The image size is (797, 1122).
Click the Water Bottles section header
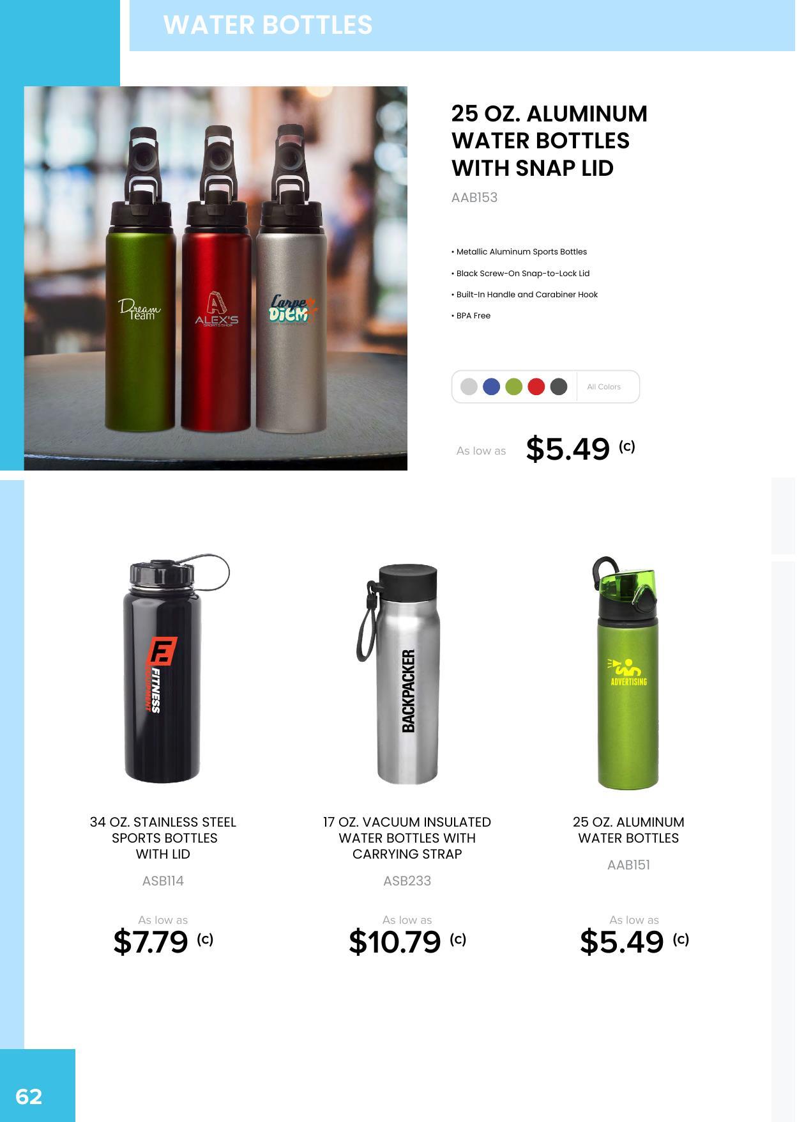[x=268, y=25]
